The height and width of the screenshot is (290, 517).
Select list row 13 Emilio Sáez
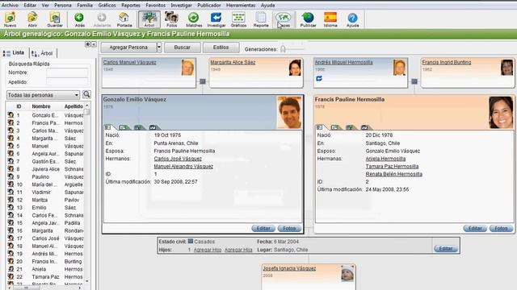45,208
